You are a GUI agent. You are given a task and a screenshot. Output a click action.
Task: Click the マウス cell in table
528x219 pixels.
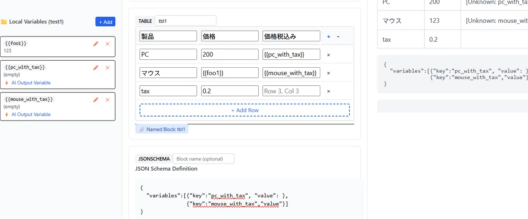pos(168,73)
